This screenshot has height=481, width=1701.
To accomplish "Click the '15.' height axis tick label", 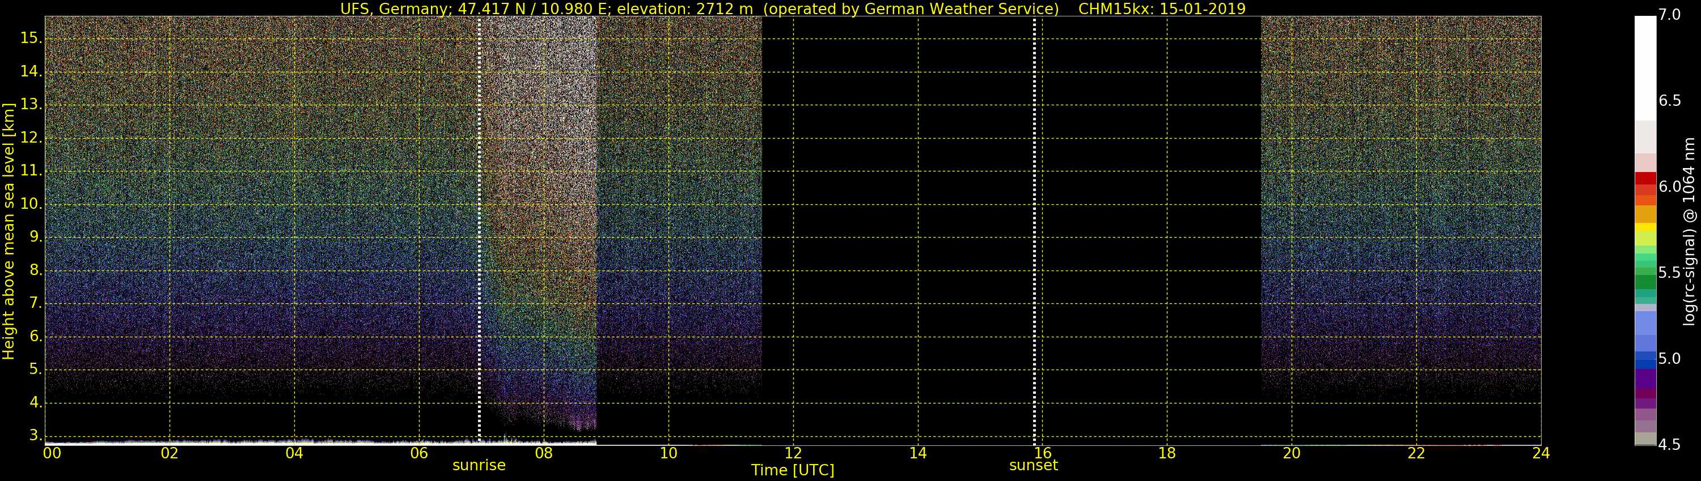I will pyautogui.click(x=31, y=38).
